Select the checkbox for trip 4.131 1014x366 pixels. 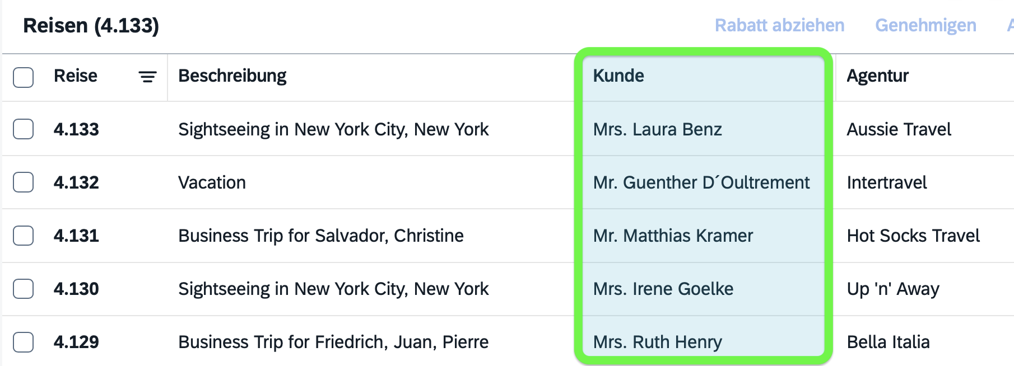pyautogui.click(x=22, y=236)
